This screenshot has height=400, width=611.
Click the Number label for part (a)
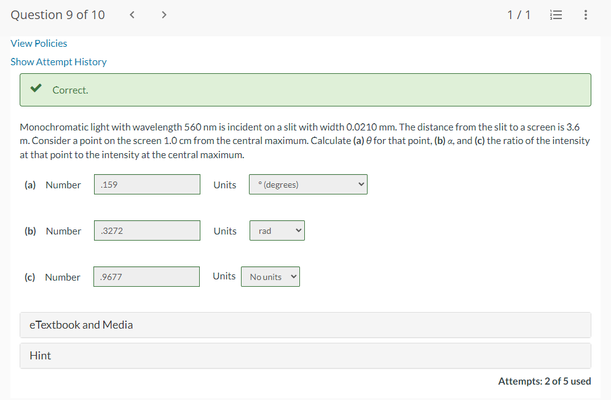(x=63, y=185)
